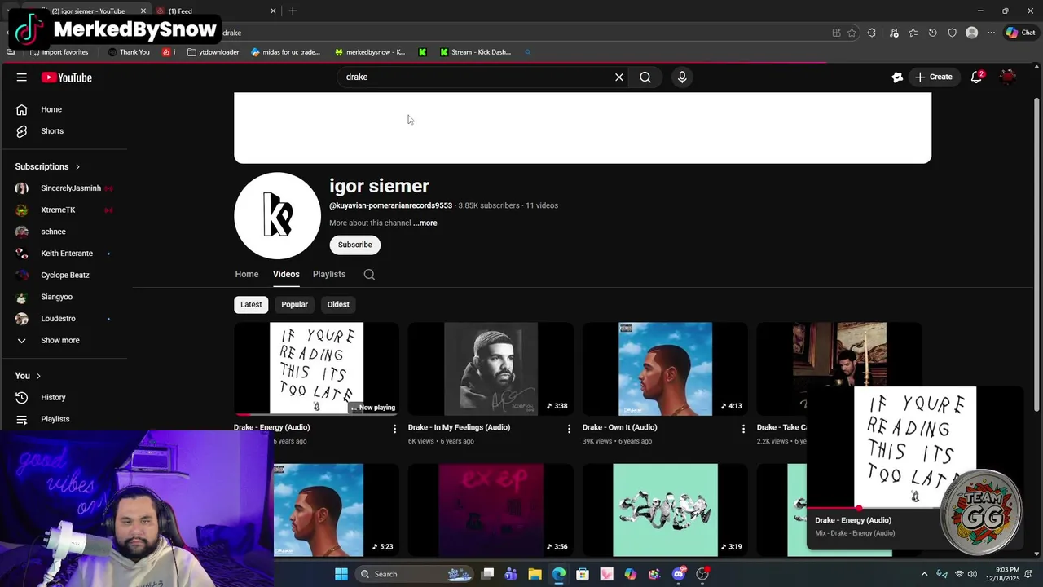This screenshot has width=1043, height=587.
Task: Open the taskbar volume icon
Action: 972,574
